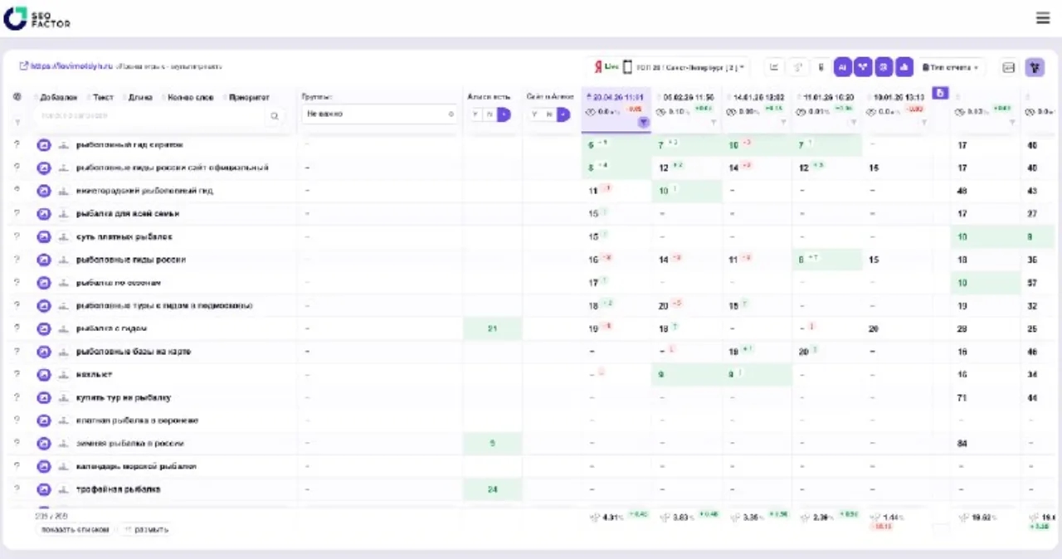Open the small chart icon beside 'купить тур на рыбалку'
Image resolution: width=1062 pixels, height=559 pixels.
(63, 398)
